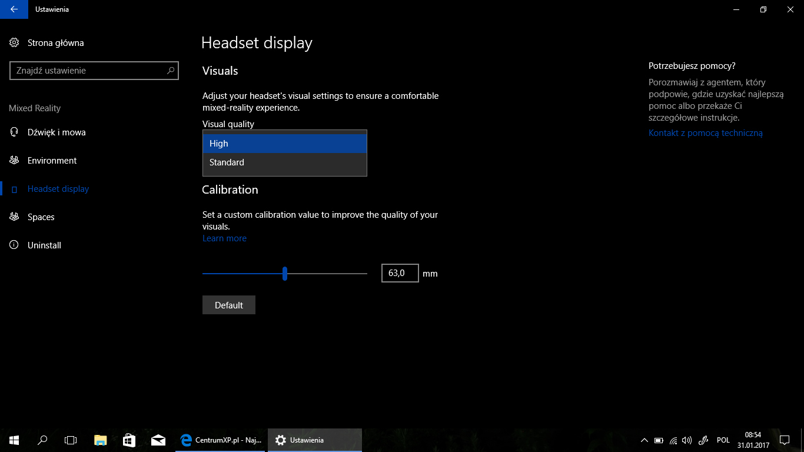Open taskbar search
The image size is (804, 452).
[x=42, y=440]
